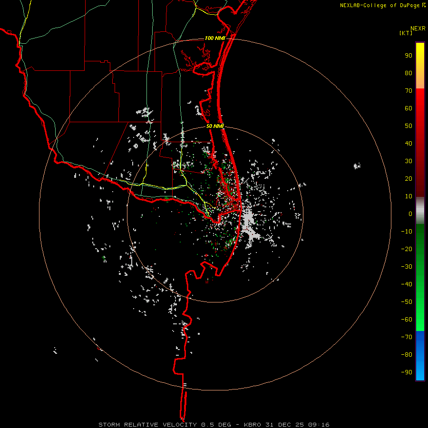Screen dimensions: 428x428
Task: Click the isolated gray echo far east
Action: point(357,165)
